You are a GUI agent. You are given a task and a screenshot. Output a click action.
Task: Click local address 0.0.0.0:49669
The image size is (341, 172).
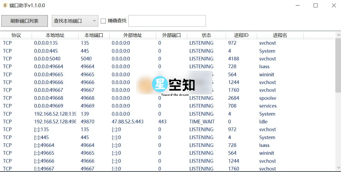(x=49, y=106)
